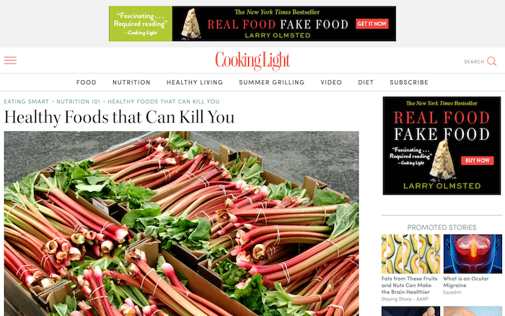Image resolution: width=505 pixels, height=316 pixels.
Task: Open the ocular migraine brain thumbnail
Action: (473, 254)
